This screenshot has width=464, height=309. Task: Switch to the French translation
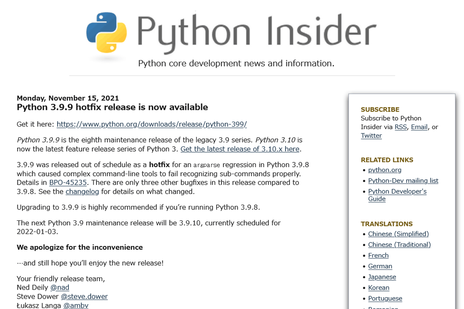click(378, 255)
